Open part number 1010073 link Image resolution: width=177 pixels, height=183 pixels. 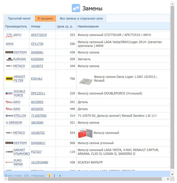[x=37, y=66]
